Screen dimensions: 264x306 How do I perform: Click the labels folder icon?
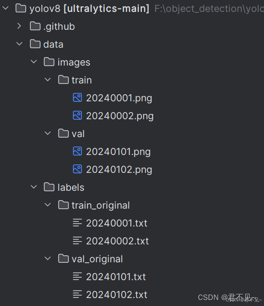click(49, 187)
